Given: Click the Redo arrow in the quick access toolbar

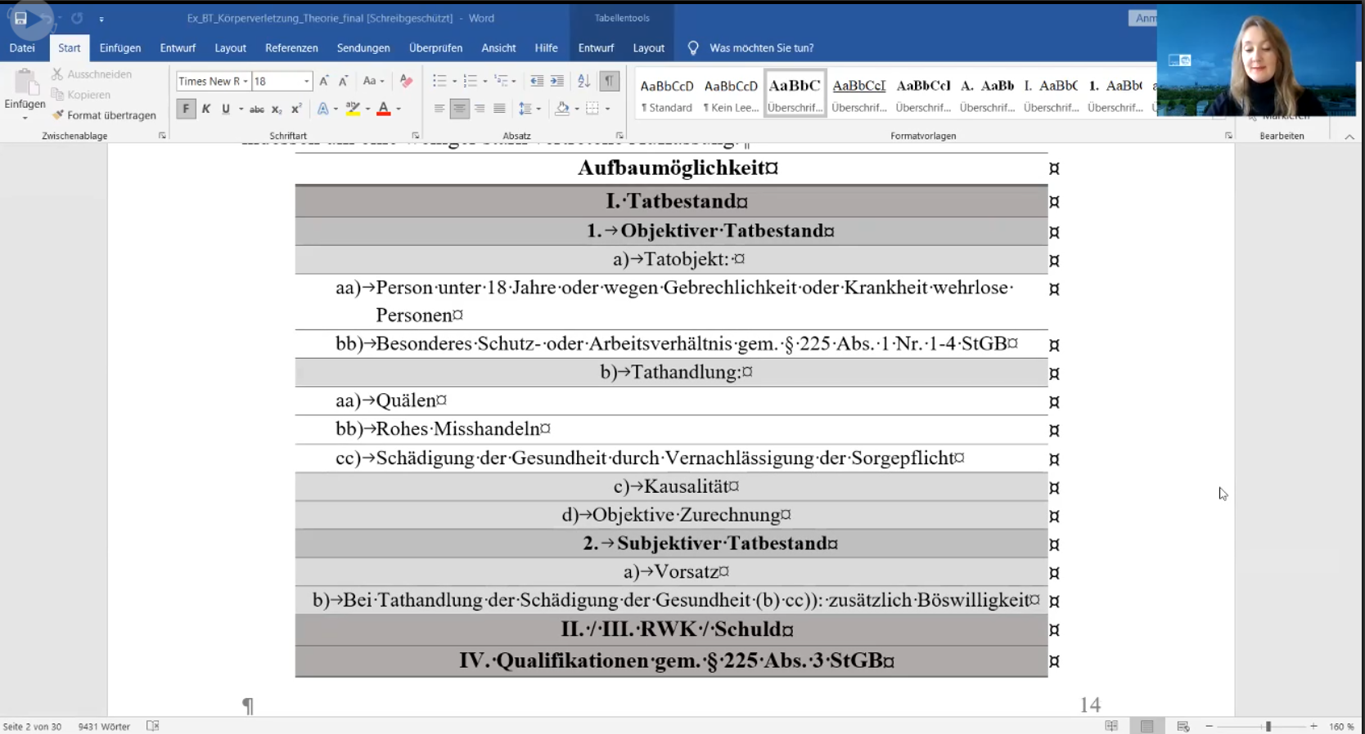Looking at the screenshot, I should tap(77, 18).
